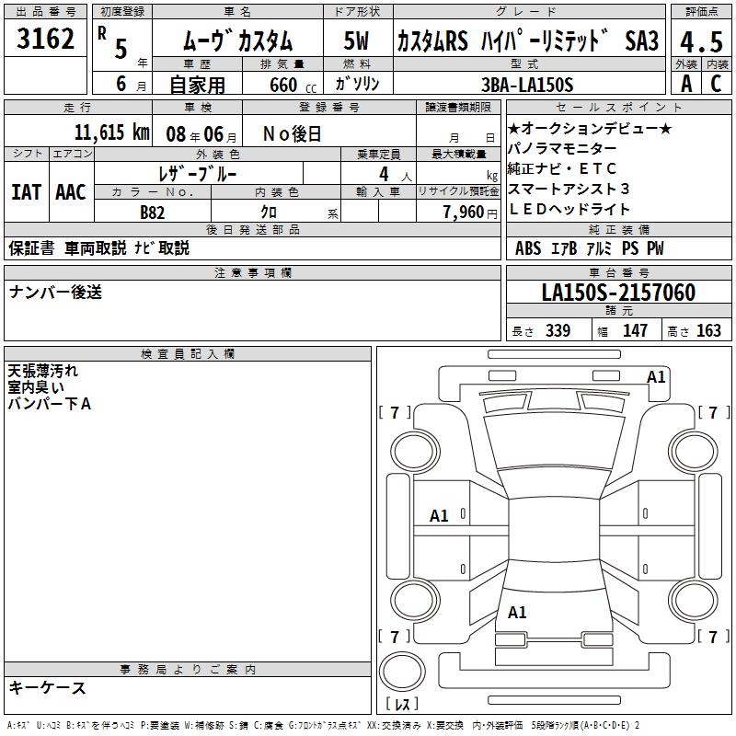Screen dimensions: 736x736
Task: Click the evaluation score 4.5
Action: (701, 41)
